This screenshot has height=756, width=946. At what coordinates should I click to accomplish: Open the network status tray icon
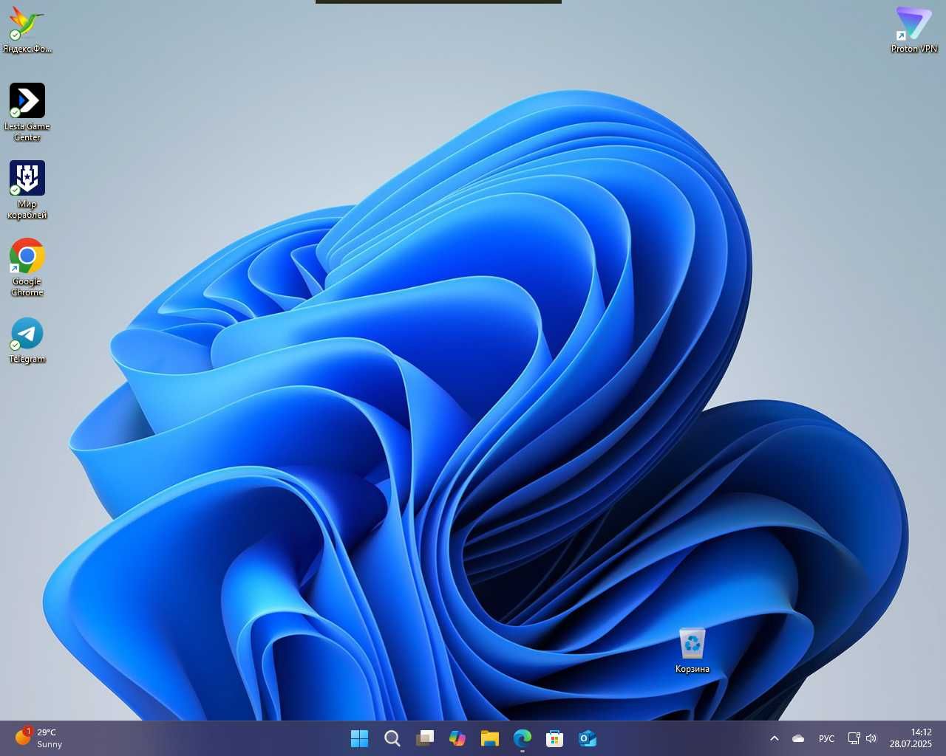(x=854, y=738)
